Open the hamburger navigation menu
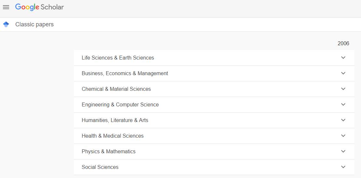The image size is (361, 178). click(x=6, y=7)
